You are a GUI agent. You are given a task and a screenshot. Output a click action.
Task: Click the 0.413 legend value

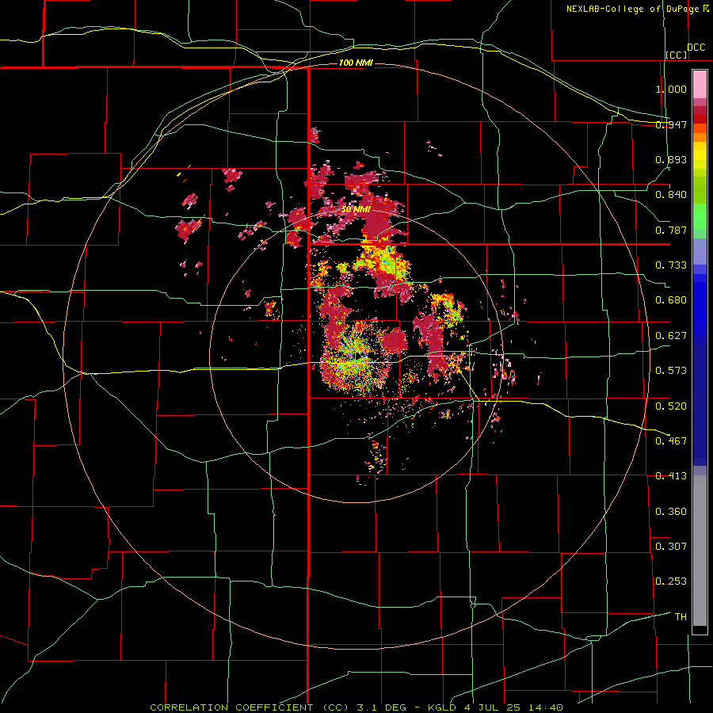point(671,476)
